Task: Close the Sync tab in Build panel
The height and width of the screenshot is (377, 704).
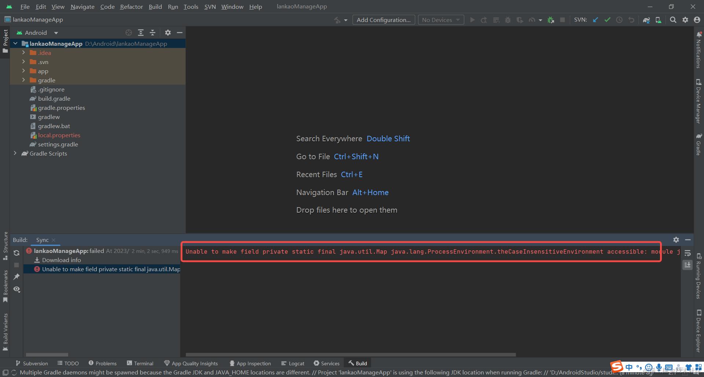Action: coord(54,240)
